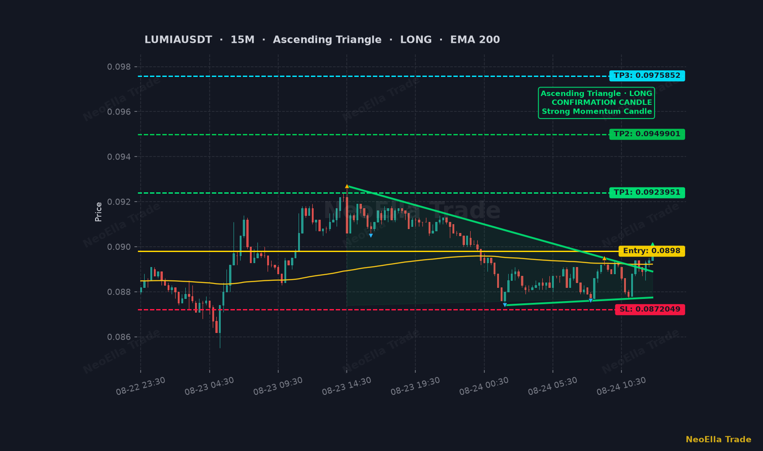Click the blue marker near 0.0905 after 08-23 14:30
Image resolution: width=763 pixels, height=451 pixels.
point(371,236)
